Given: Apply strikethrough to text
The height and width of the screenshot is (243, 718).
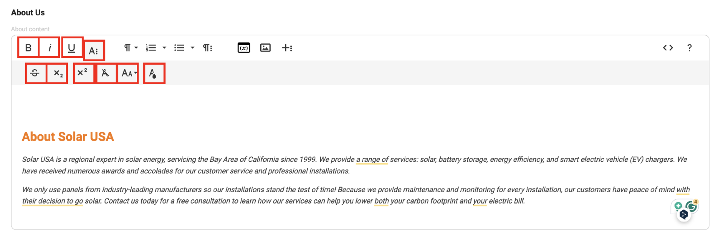Looking at the screenshot, I should pyautogui.click(x=35, y=73).
